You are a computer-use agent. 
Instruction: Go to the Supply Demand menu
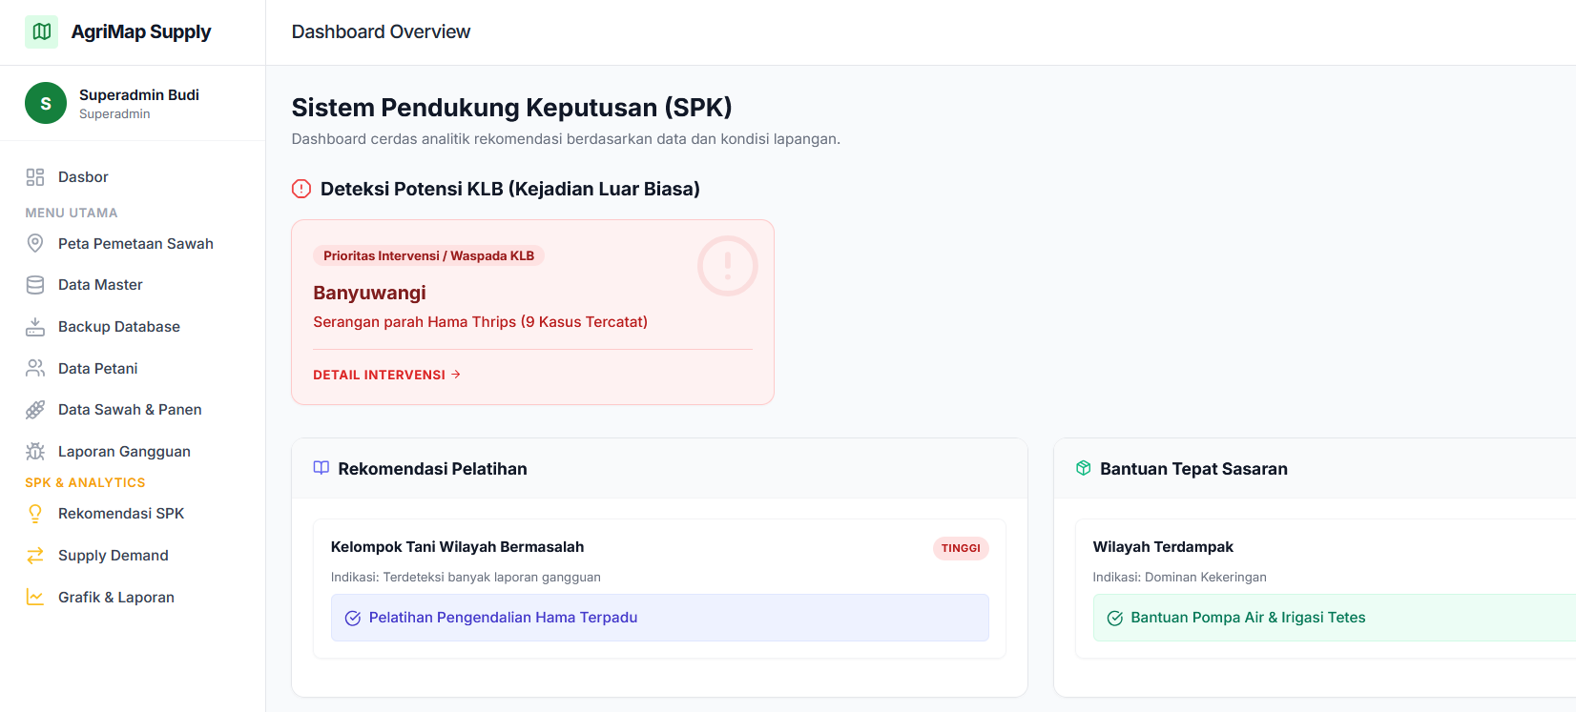pos(113,556)
